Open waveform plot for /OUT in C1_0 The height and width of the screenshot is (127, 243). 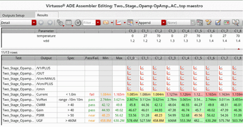[x=129, y=73]
